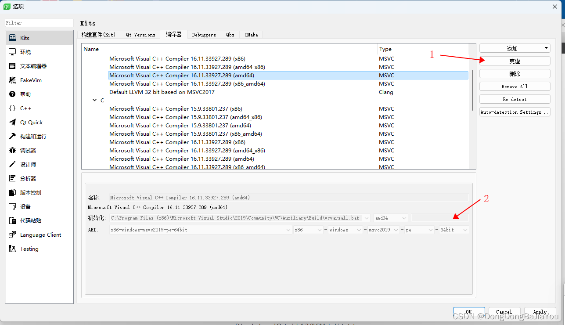
Task: Select Default LLVM 32 bit based on MSVC2017
Action: pyautogui.click(x=162, y=92)
